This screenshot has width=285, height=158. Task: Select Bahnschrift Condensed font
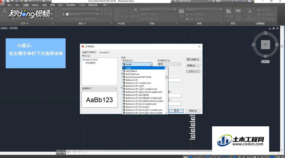(x=144, y=83)
